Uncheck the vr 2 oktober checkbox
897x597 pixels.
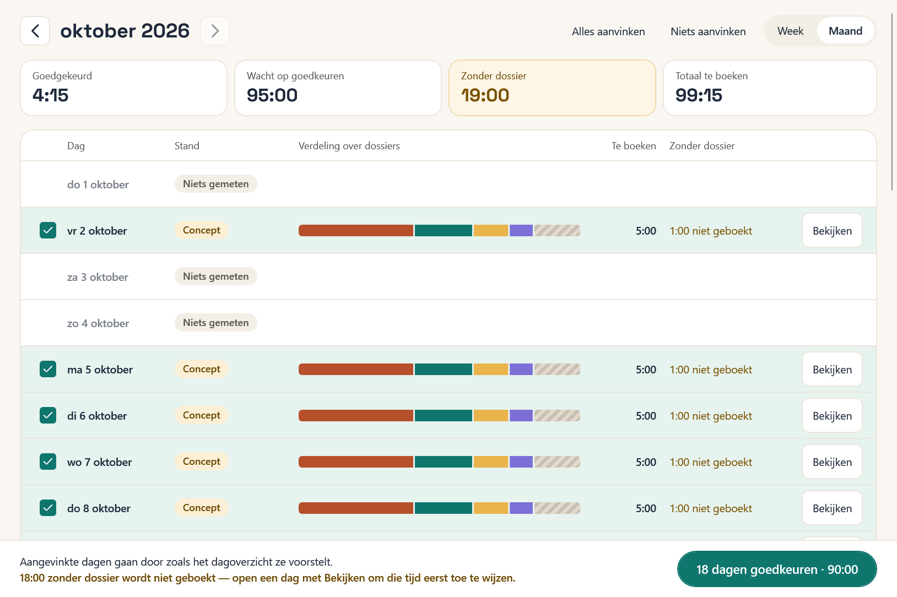[x=48, y=230]
